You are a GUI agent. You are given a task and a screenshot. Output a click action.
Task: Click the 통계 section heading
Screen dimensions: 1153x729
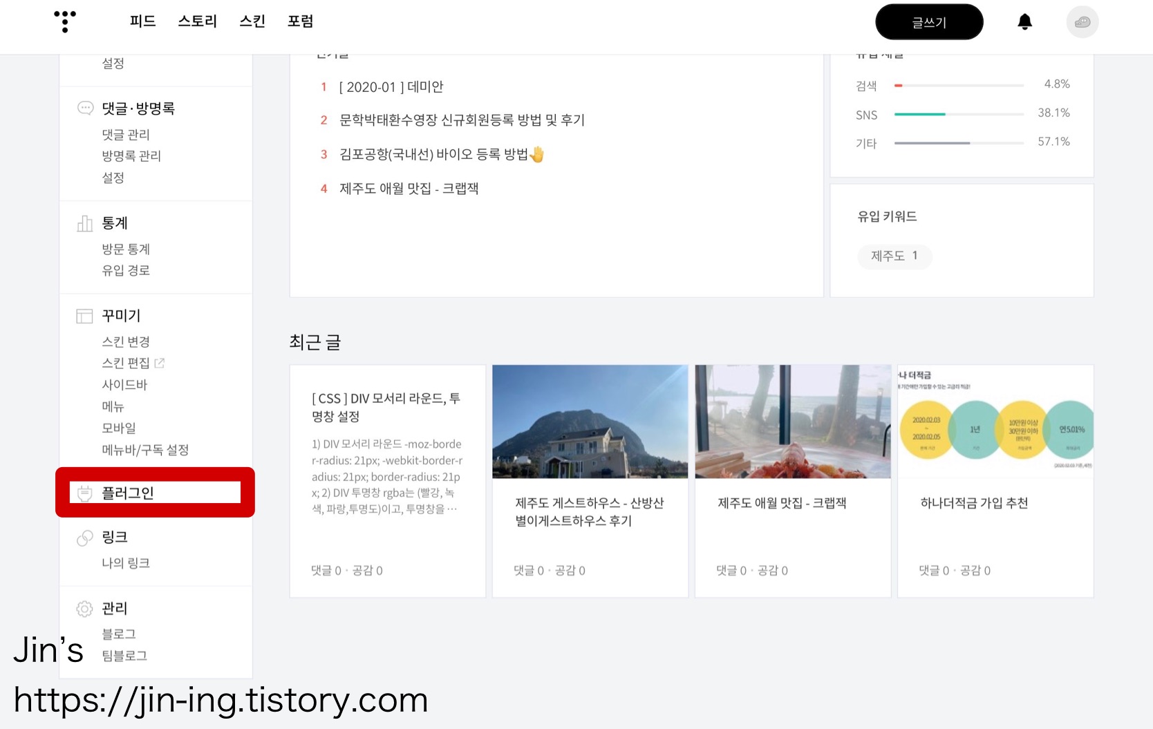(x=115, y=223)
